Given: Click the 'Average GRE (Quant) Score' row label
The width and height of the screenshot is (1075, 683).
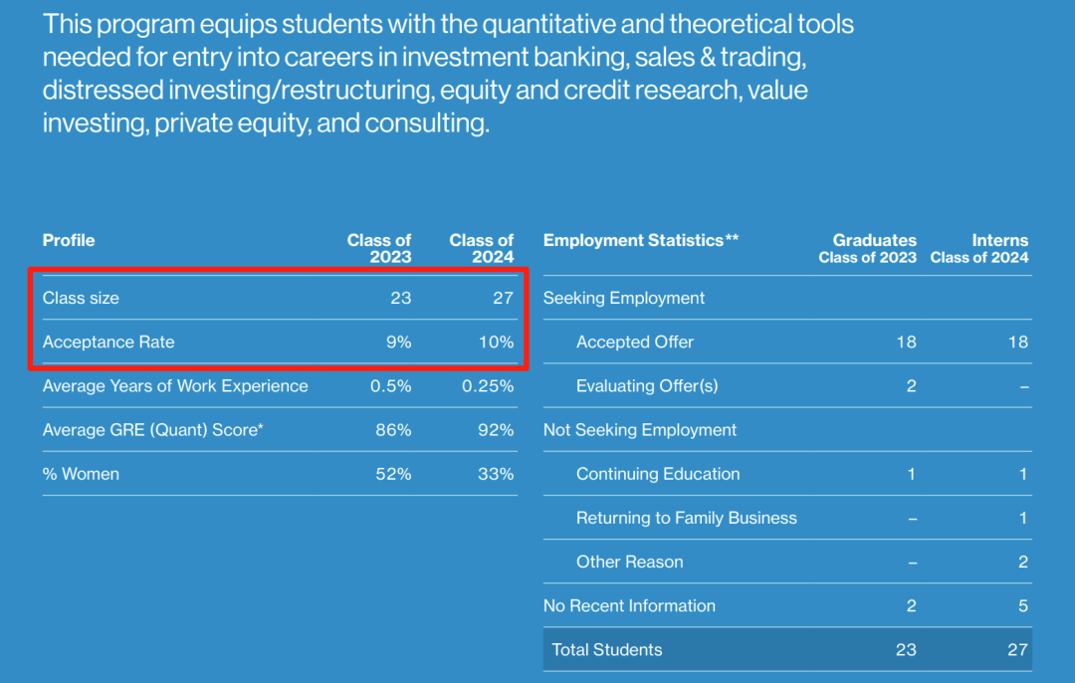Looking at the screenshot, I should (153, 430).
